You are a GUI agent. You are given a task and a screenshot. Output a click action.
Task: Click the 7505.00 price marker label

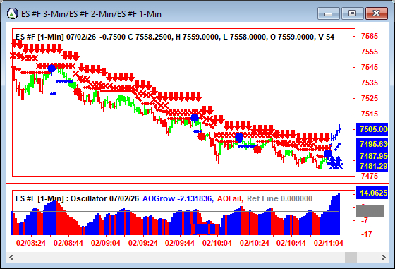[x=372, y=129]
